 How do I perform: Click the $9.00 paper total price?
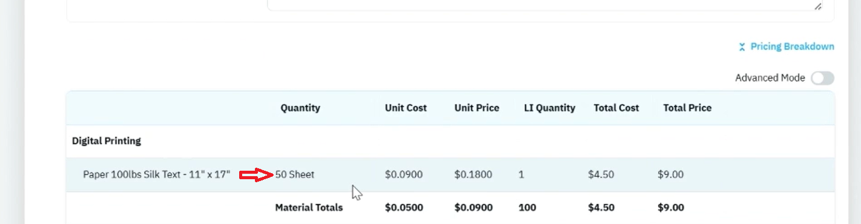click(670, 174)
